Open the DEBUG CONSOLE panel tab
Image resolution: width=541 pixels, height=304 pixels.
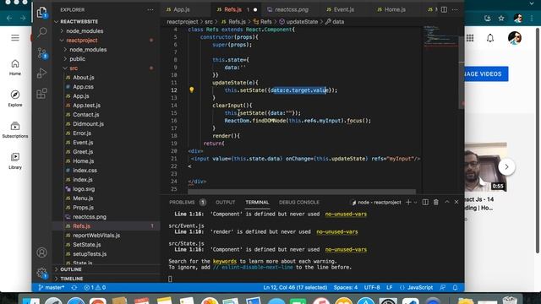tap(299, 203)
